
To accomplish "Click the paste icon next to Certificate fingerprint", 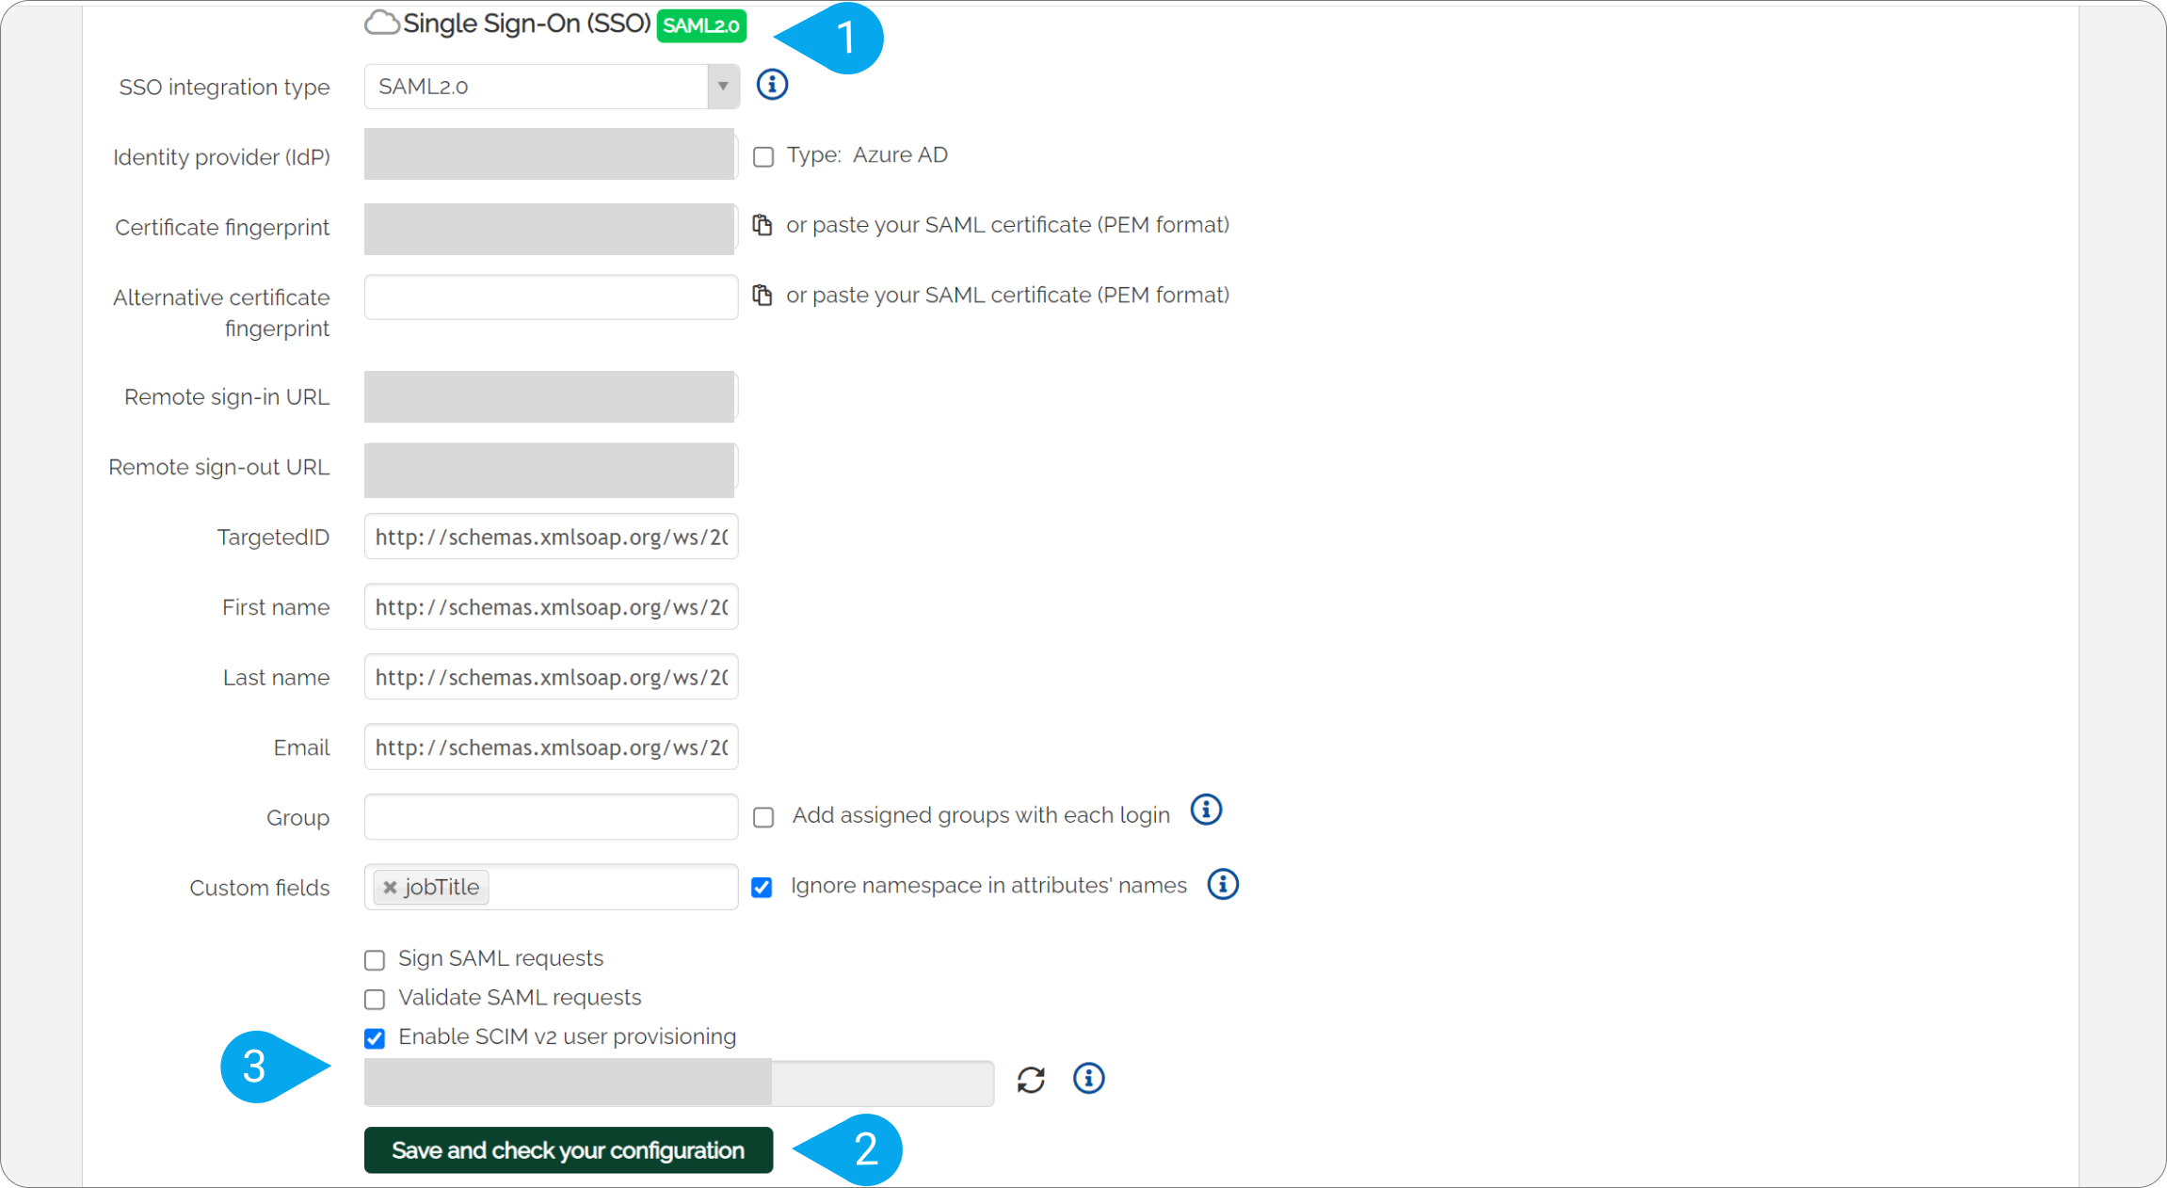I will point(762,225).
